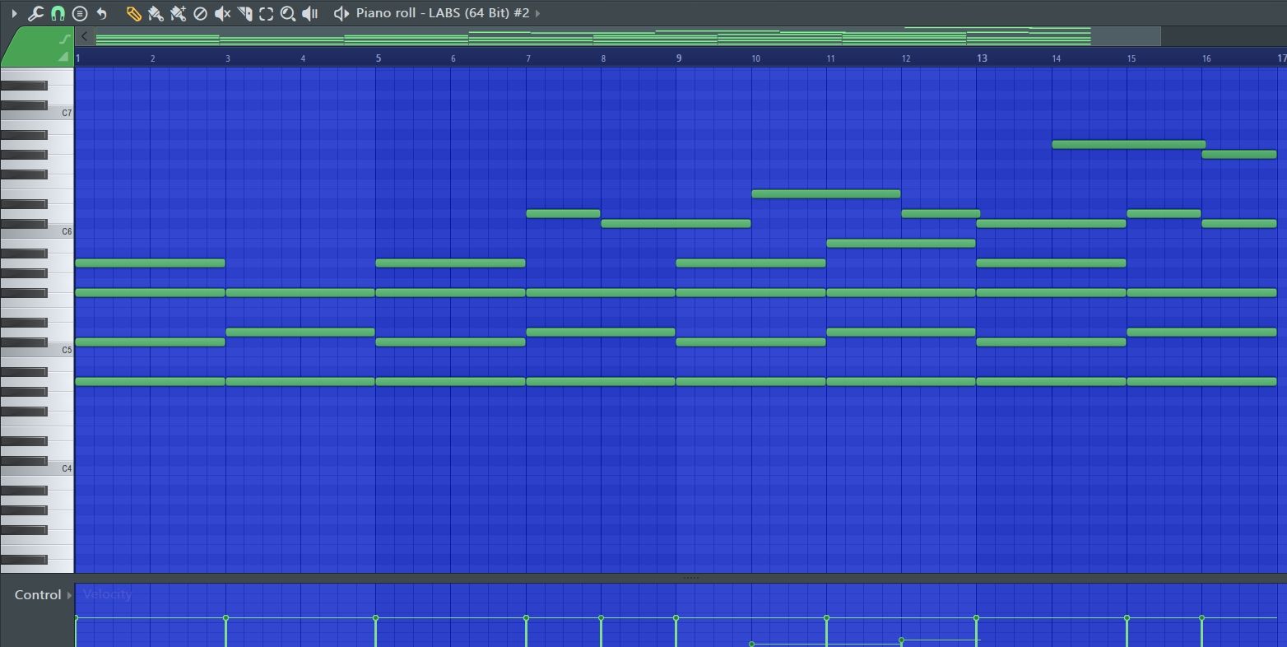Toggle the slide note switch

(x=64, y=39)
